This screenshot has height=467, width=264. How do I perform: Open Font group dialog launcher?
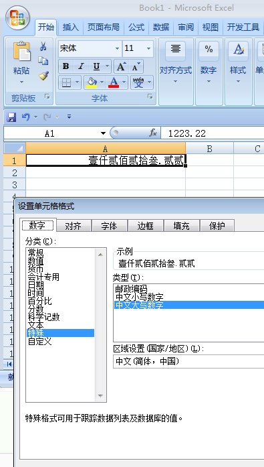pos(150,96)
